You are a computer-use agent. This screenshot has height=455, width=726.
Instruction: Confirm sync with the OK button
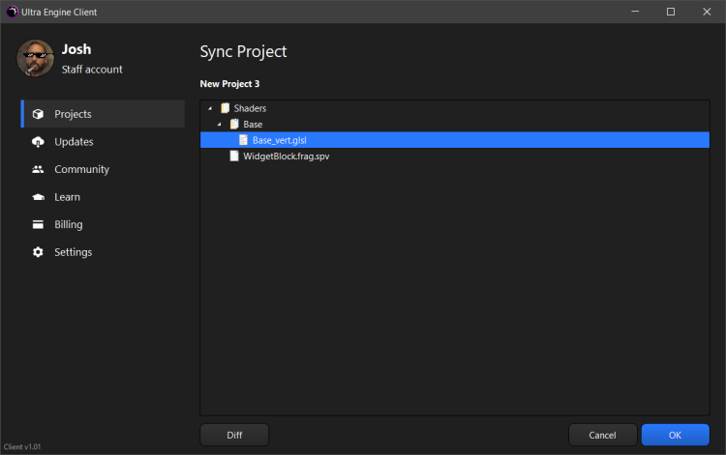[675, 435]
